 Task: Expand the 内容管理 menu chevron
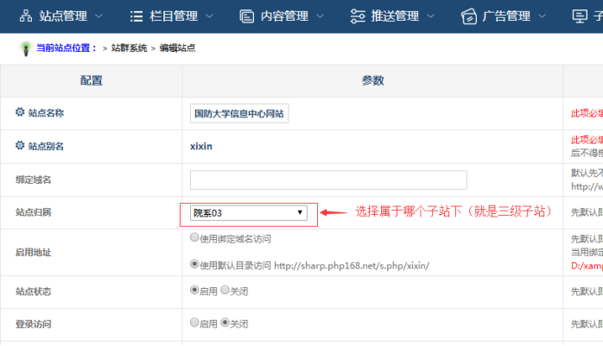click(321, 16)
